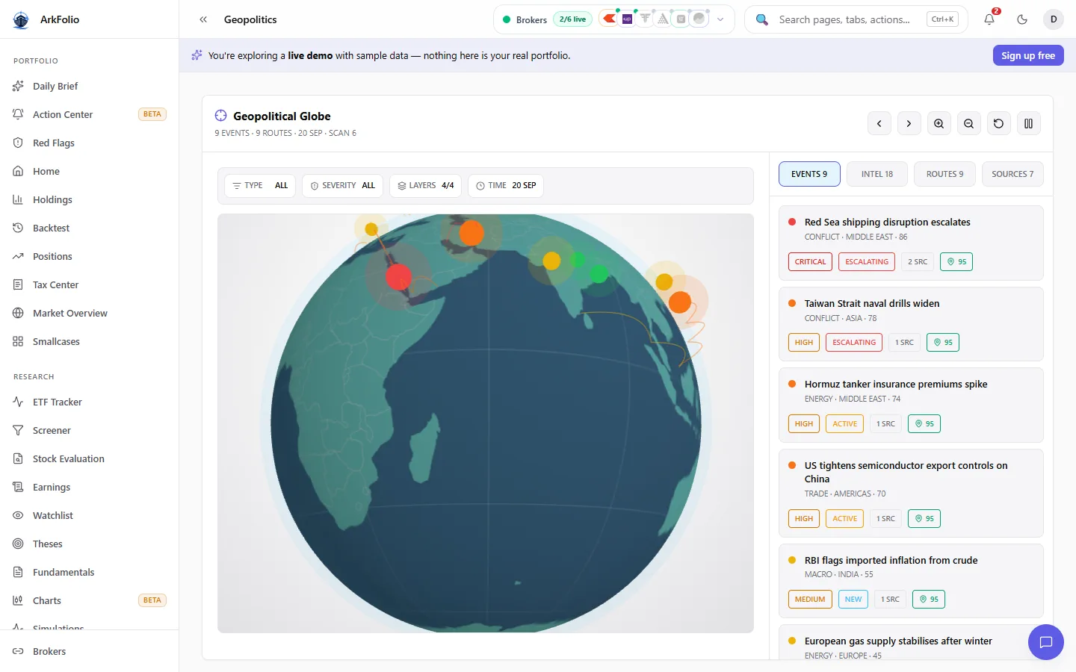Image resolution: width=1076 pixels, height=672 pixels.
Task: Open Holdings from the sidebar
Action: (x=90, y=199)
